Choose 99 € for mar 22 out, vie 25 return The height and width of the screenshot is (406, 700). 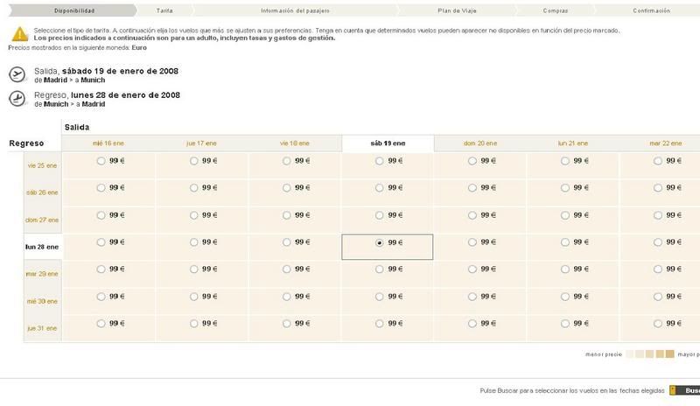pos(658,161)
